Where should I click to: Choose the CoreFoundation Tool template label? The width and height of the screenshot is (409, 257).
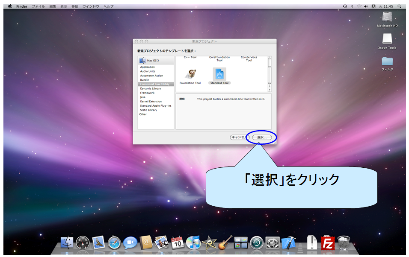(x=219, y=59)
